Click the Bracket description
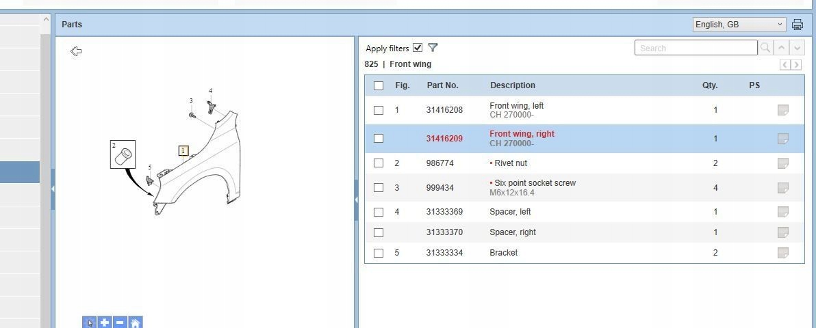Screen dimensions: 816x328 coord(504,253)
